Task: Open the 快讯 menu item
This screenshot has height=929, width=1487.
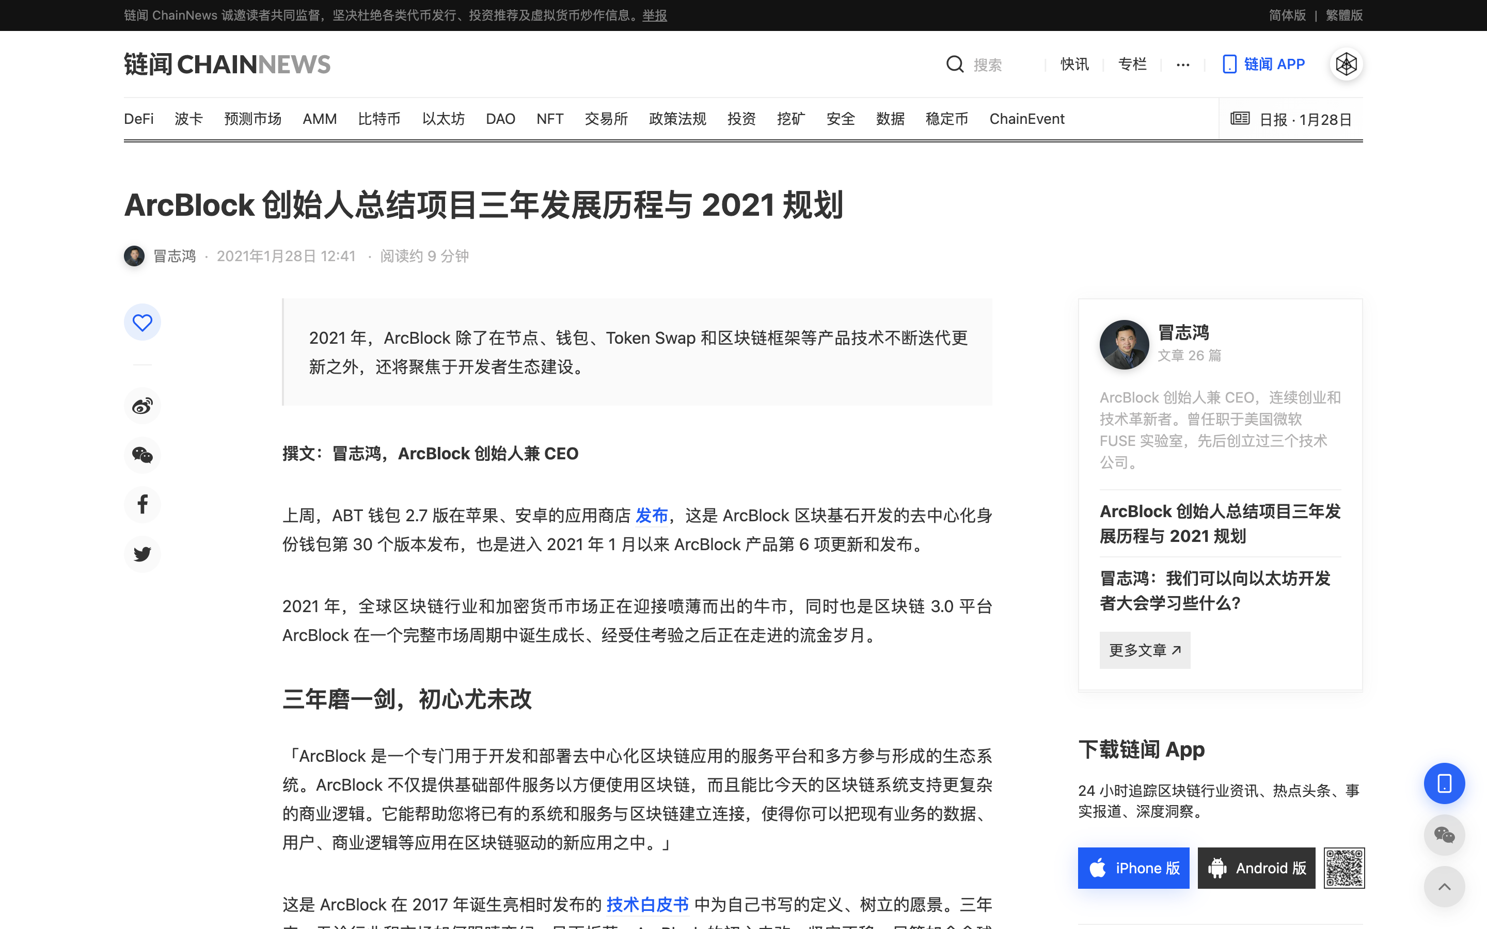Action: 1074,65
